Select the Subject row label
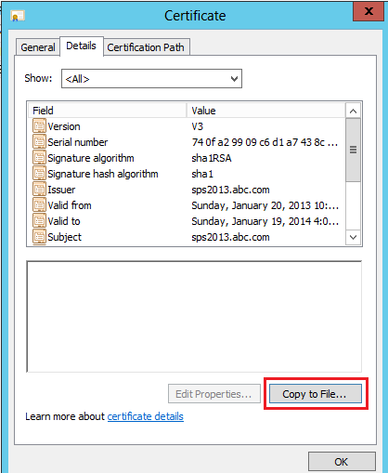Image resolution: width=388 pixels, height=473 pixels. pos(64,237)
